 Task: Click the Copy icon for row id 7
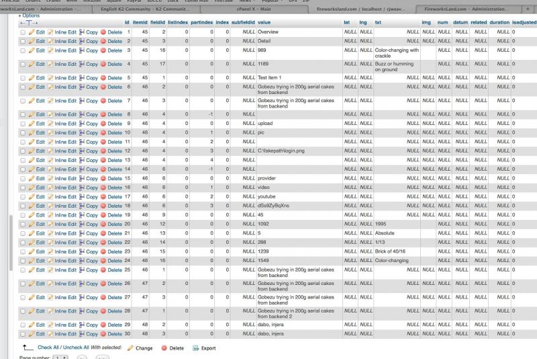82,101
